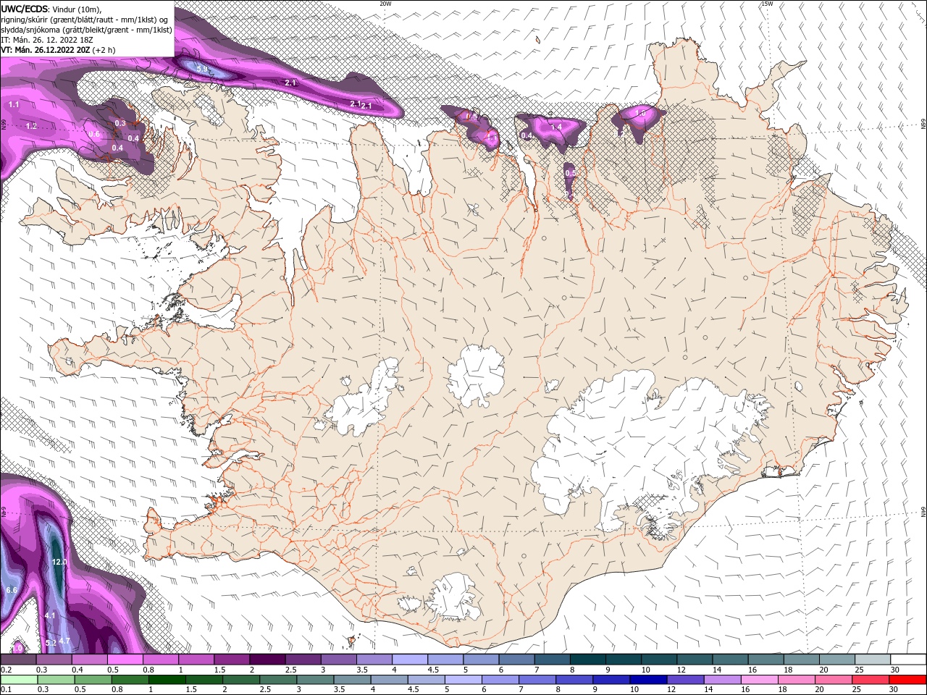Click the 20W longitude label
The height and width of the screenshot is (695, 927).
(x=385, y=4)
